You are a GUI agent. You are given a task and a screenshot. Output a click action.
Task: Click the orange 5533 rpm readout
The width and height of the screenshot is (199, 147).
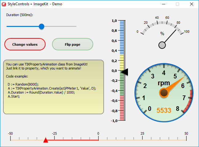[164, 110]
